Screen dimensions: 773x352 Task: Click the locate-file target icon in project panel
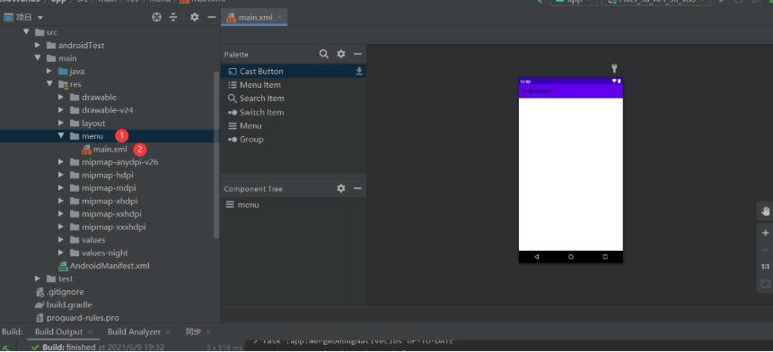click(x=157, y=17)
